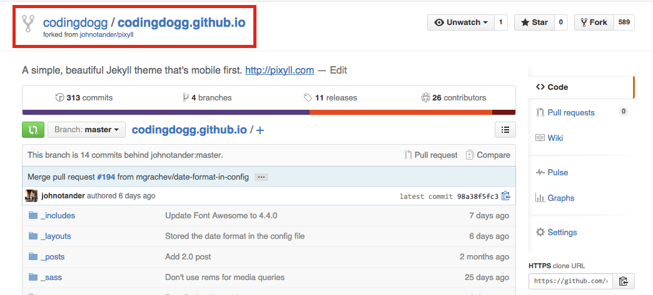Open the 313 commits history

click(84, 98)
